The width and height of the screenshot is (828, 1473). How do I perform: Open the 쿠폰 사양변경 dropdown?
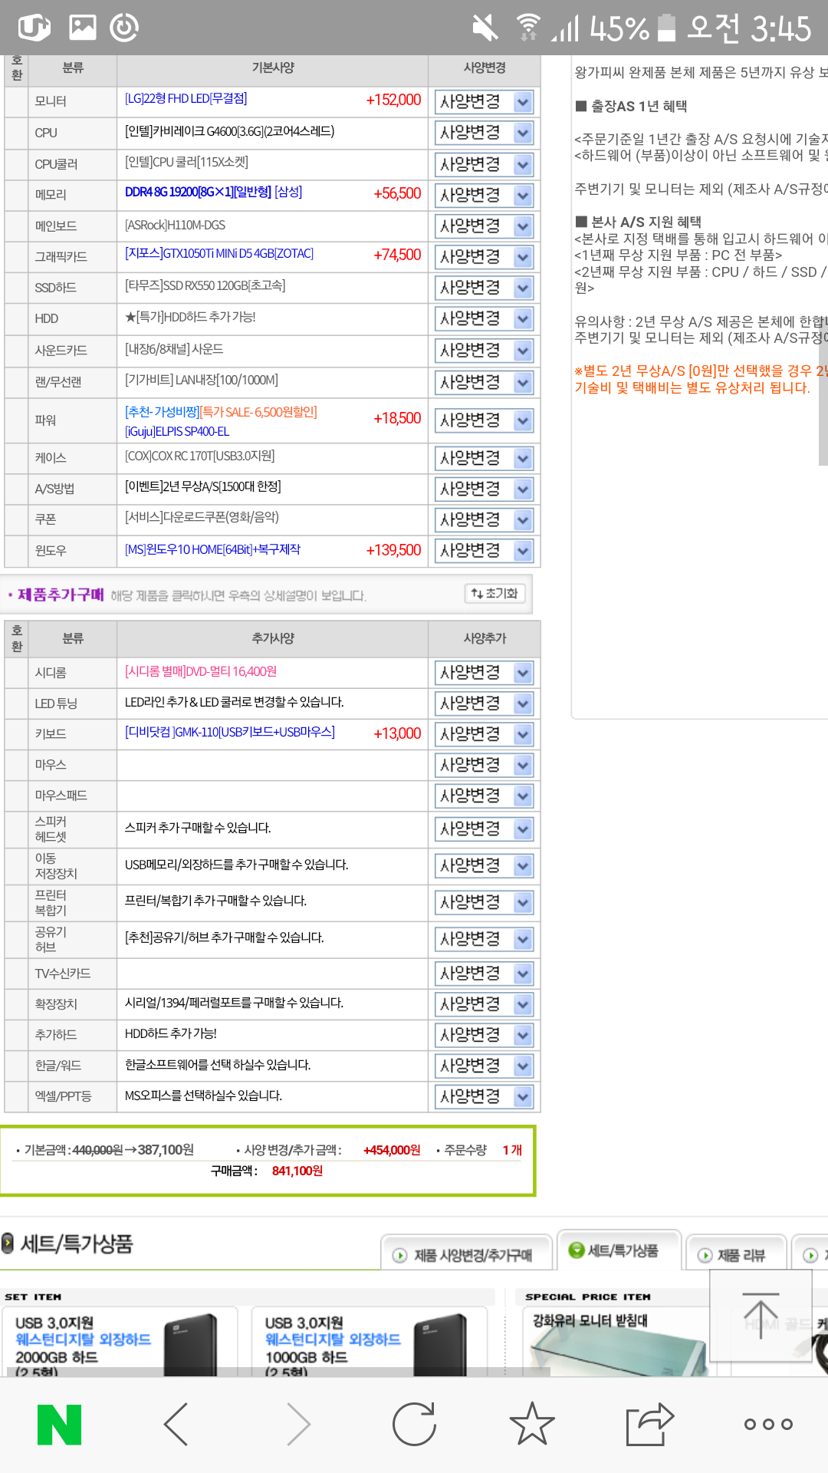tap(484, 519)
